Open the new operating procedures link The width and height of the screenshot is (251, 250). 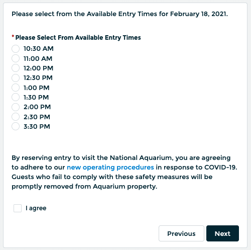pyautogui.click(x=110, y=168)
